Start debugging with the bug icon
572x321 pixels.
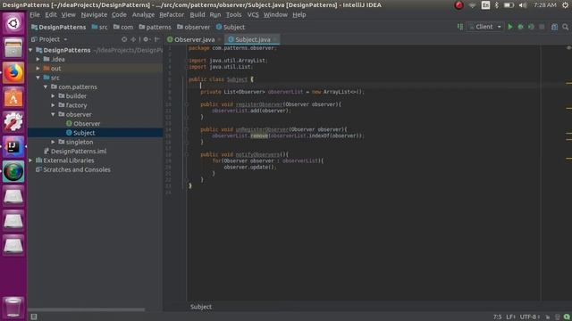point(520,27)
